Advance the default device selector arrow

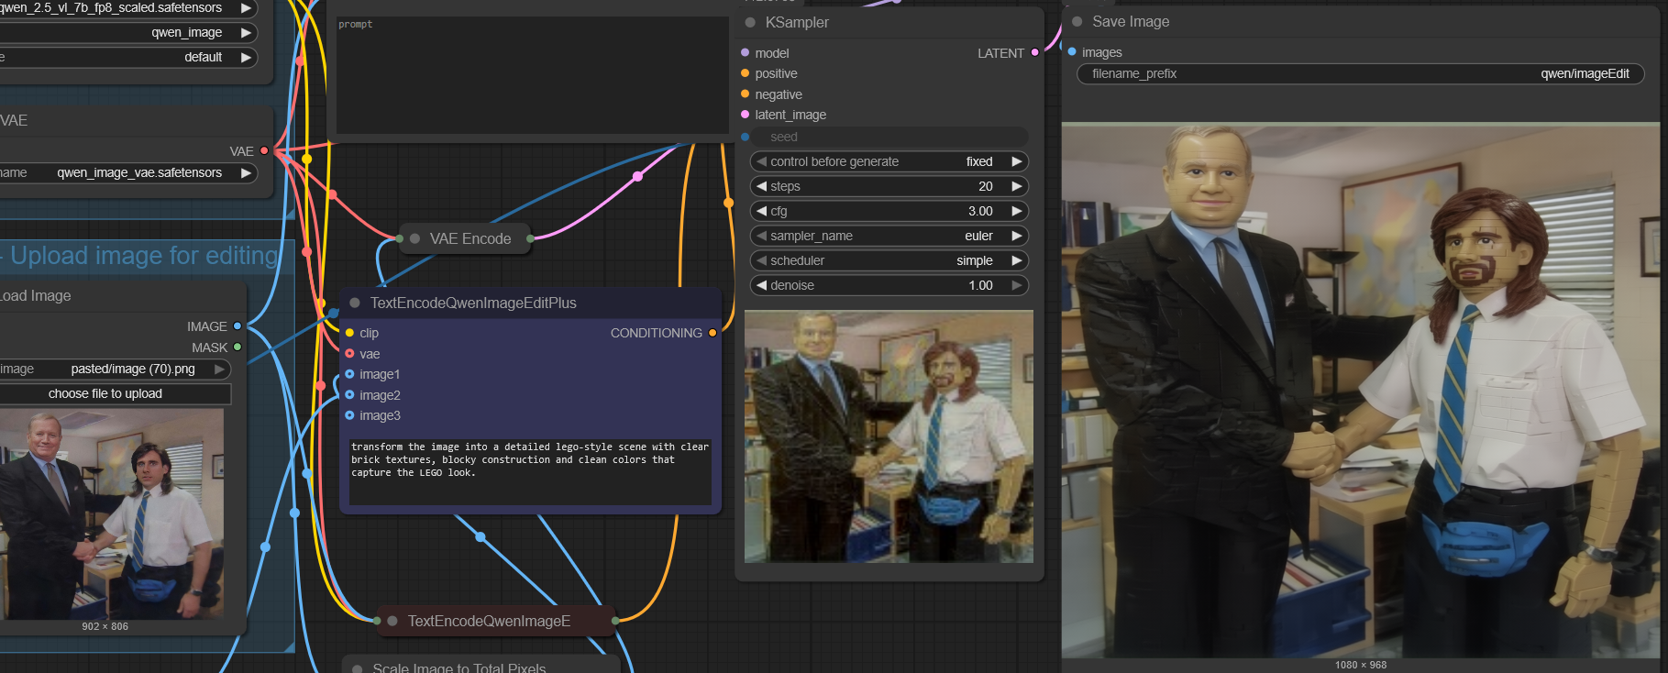pyautogui.click(x=246, y=57)
